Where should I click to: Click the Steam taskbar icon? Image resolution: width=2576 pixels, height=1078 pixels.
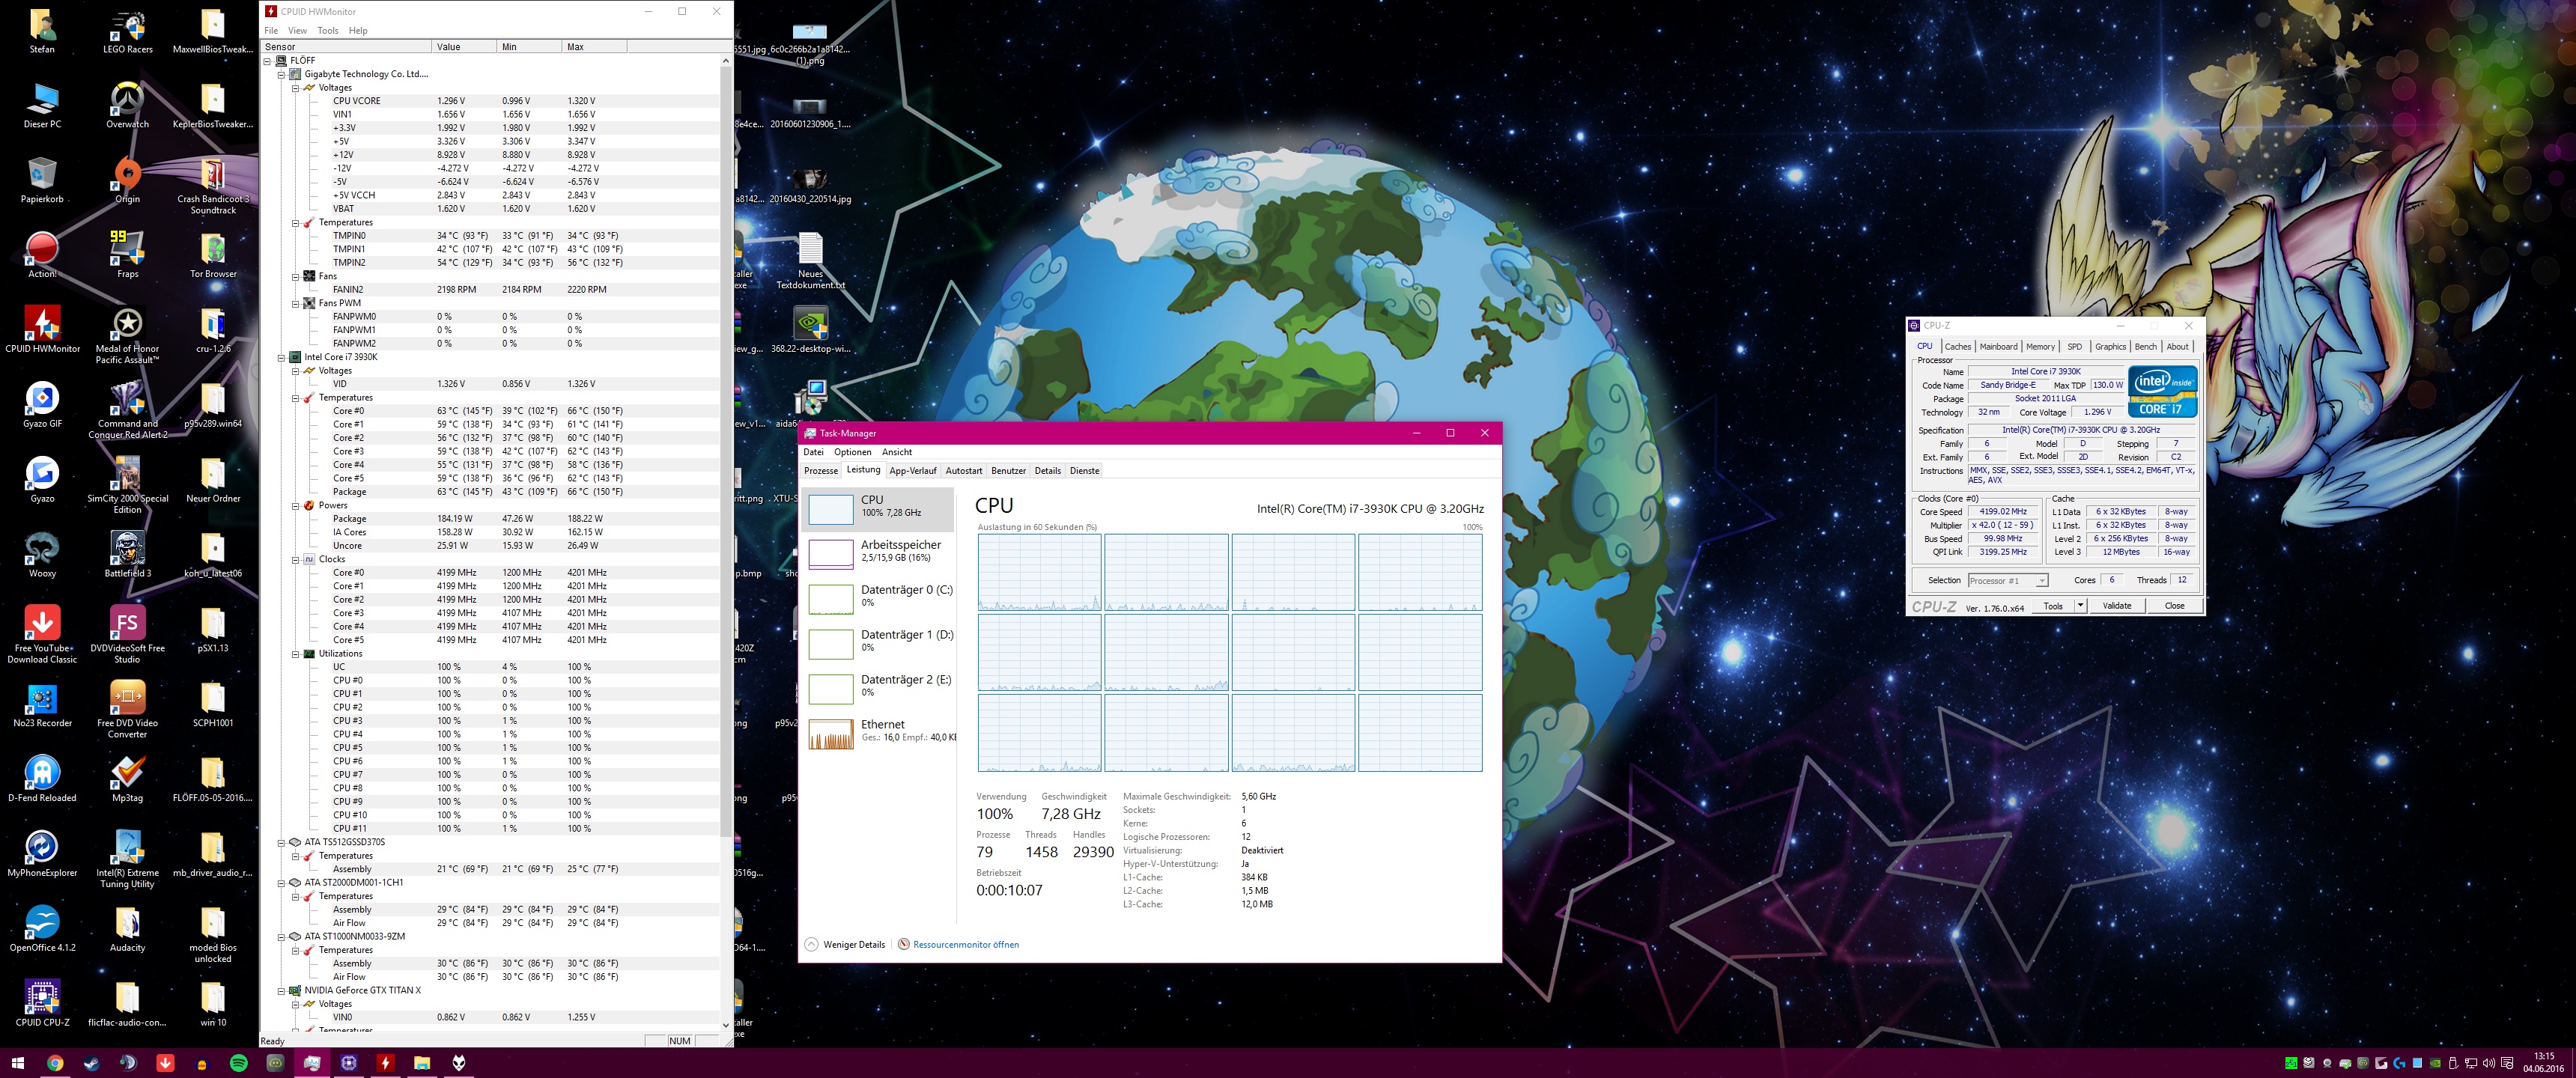coord(92,1063)
